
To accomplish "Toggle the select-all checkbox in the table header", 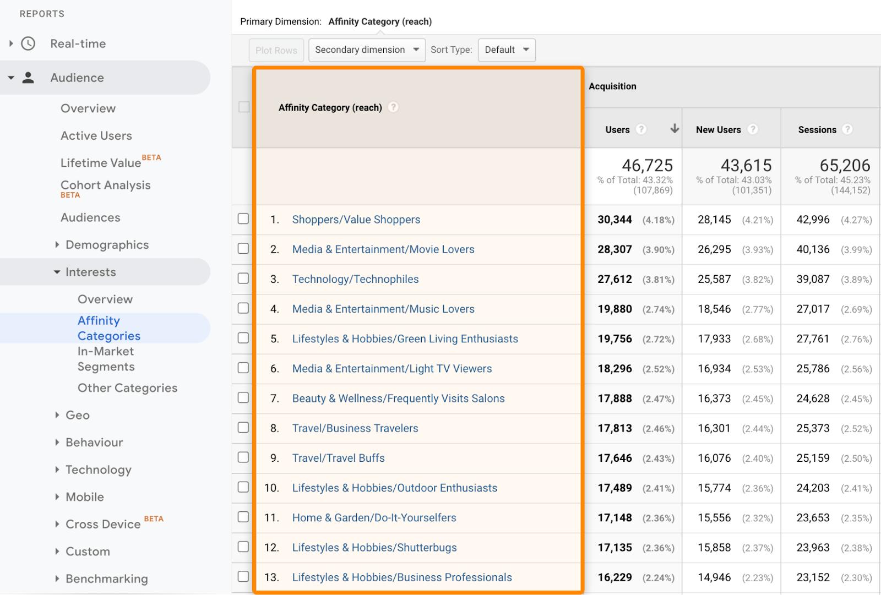I will [x=244, y=107].
